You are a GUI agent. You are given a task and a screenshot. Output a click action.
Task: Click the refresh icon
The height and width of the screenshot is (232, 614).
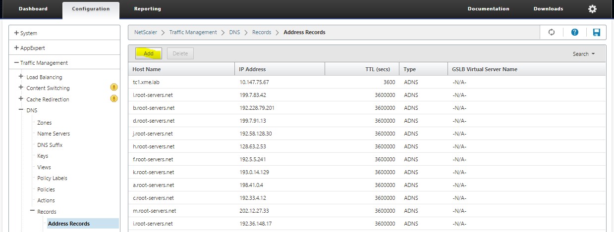pos(552,32)
